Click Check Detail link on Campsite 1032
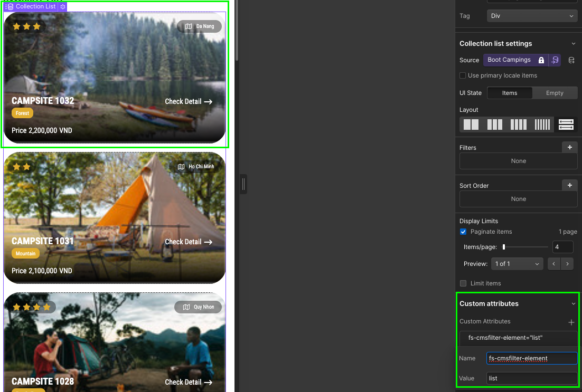 click(188, 102)
